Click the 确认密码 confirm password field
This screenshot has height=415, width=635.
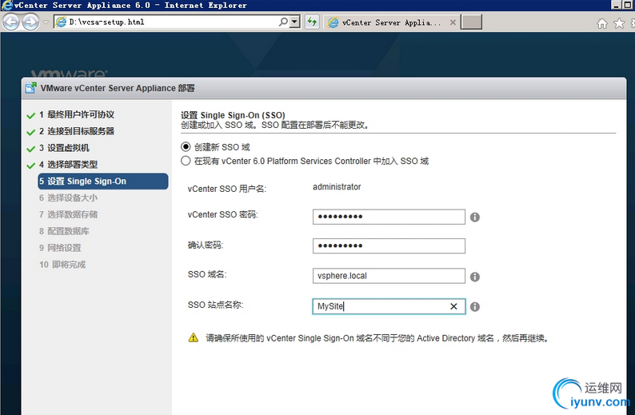pos(389,245)
